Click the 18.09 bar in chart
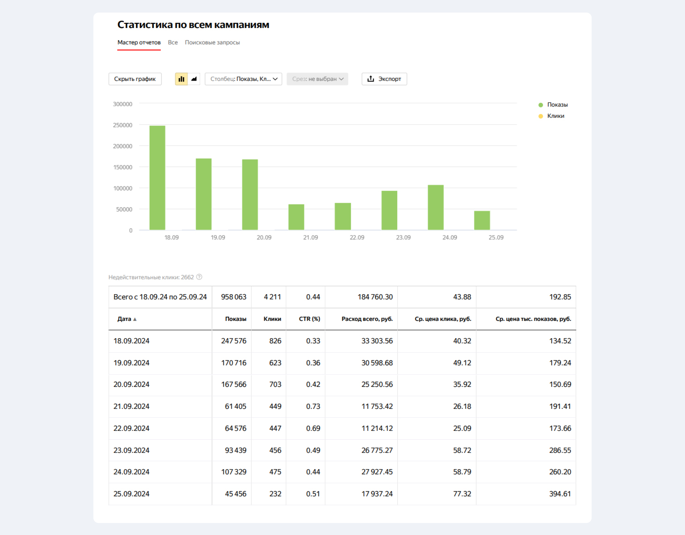 point(157,178)
